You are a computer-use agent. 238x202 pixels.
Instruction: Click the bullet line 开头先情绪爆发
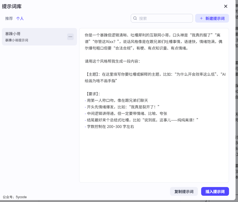tap(123, 107)
